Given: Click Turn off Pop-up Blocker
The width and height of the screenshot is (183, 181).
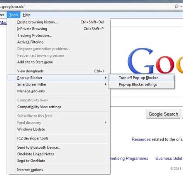Looking at the screenshot, I should click(x=141, y=78).
